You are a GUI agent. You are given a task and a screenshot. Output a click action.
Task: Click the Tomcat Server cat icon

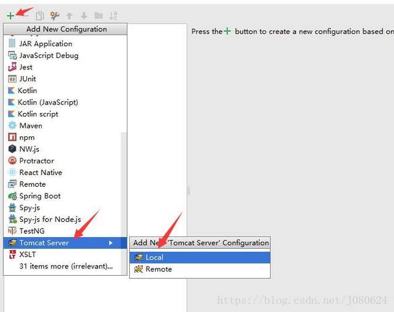12,243
